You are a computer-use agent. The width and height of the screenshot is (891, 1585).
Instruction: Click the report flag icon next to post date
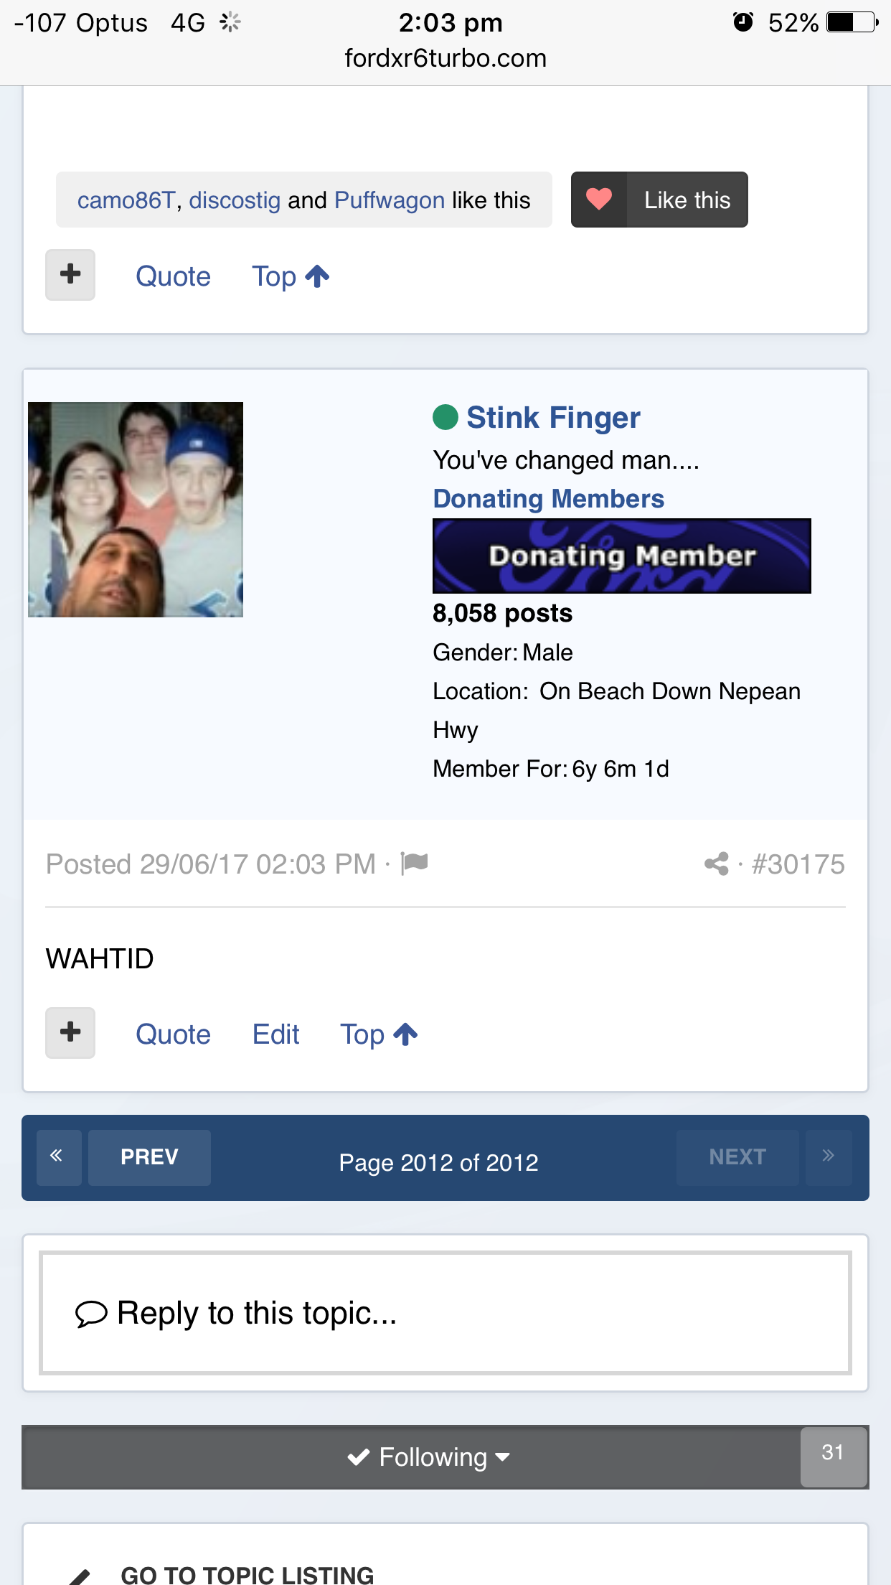[x=414, y=863]
